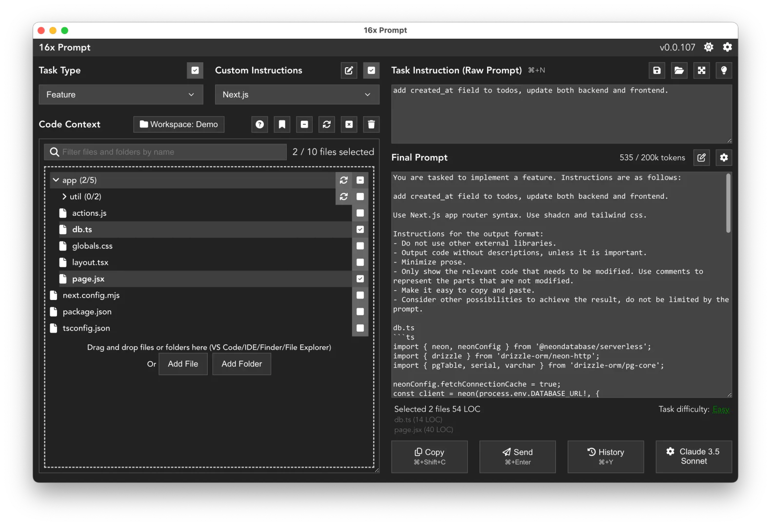
Task: Click the Add File button
Action: pos(183,364)
